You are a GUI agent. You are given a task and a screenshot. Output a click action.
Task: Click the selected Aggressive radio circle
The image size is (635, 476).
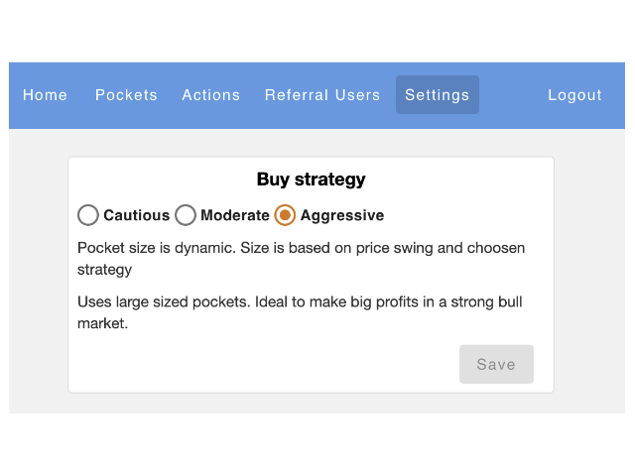click(285, 215)
